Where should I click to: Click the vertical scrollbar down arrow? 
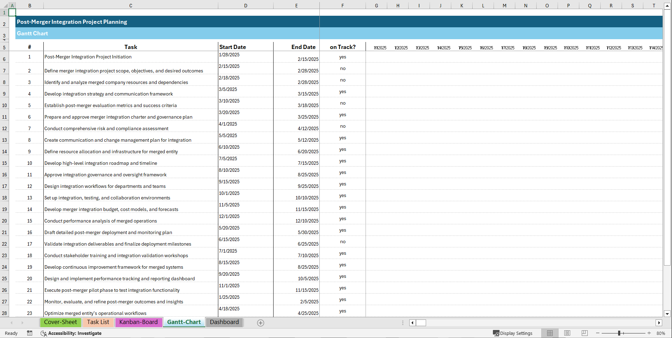(667, 314)
